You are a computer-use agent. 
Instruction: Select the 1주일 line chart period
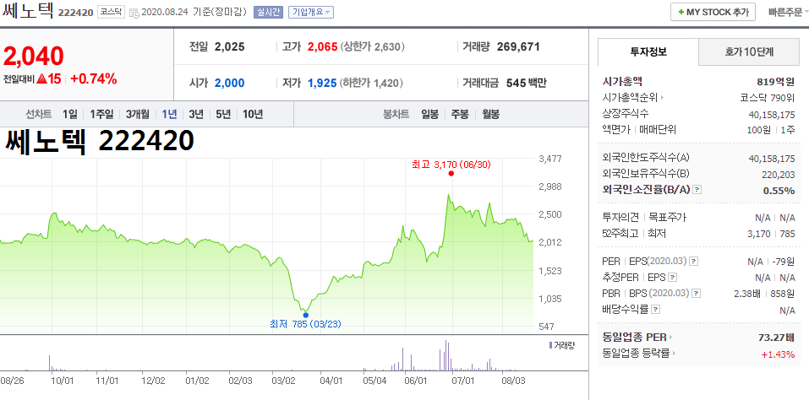coord(101,114)
